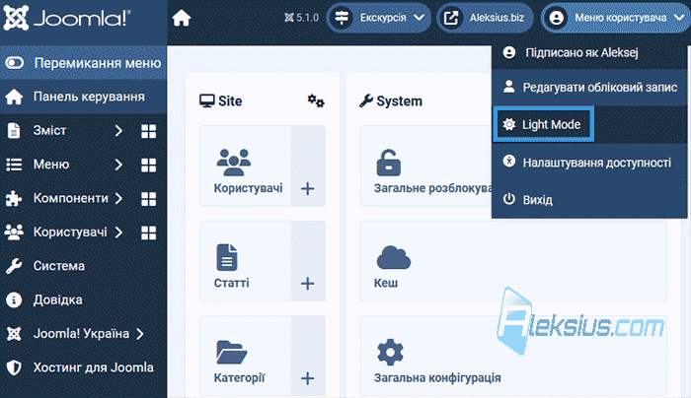Viewport: 691px width, 398px height.
Task: Open Site module settings gears icon
Action: 316,100
